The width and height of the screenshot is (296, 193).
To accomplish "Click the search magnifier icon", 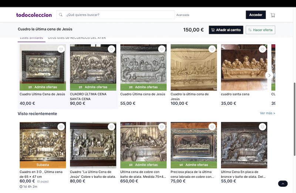I will (61, 15).
